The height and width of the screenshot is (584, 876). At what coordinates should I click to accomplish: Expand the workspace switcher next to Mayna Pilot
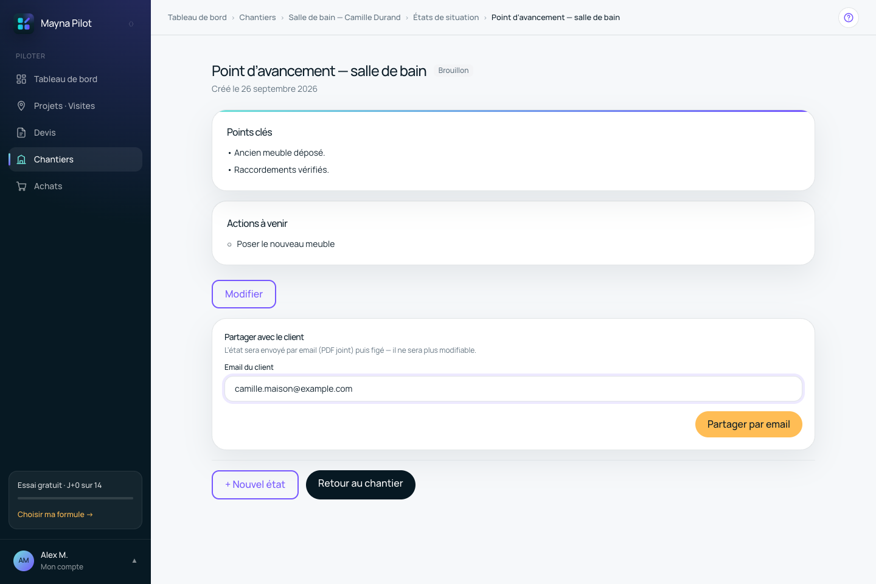131,24
